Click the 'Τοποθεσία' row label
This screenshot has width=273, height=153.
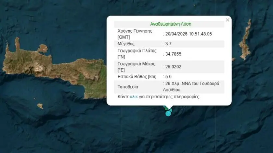pos(128,87)
